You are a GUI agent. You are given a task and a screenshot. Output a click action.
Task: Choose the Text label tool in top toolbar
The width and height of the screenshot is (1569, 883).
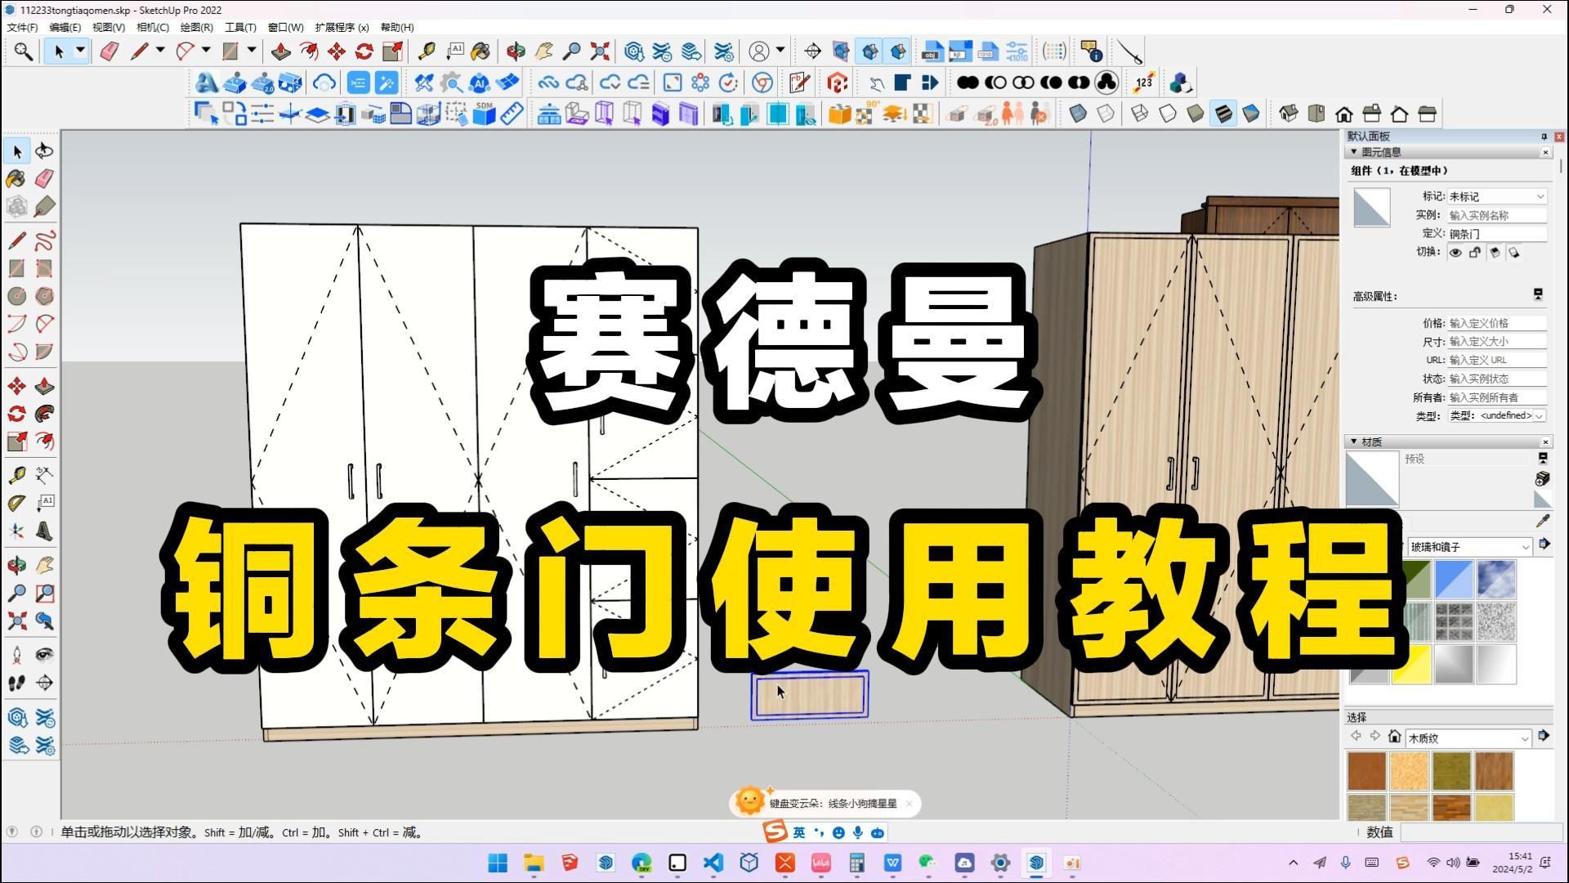tap(454, 52)
